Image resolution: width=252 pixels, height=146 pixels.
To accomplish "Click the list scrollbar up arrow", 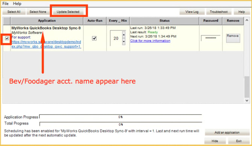I will (x=247, y=20).
